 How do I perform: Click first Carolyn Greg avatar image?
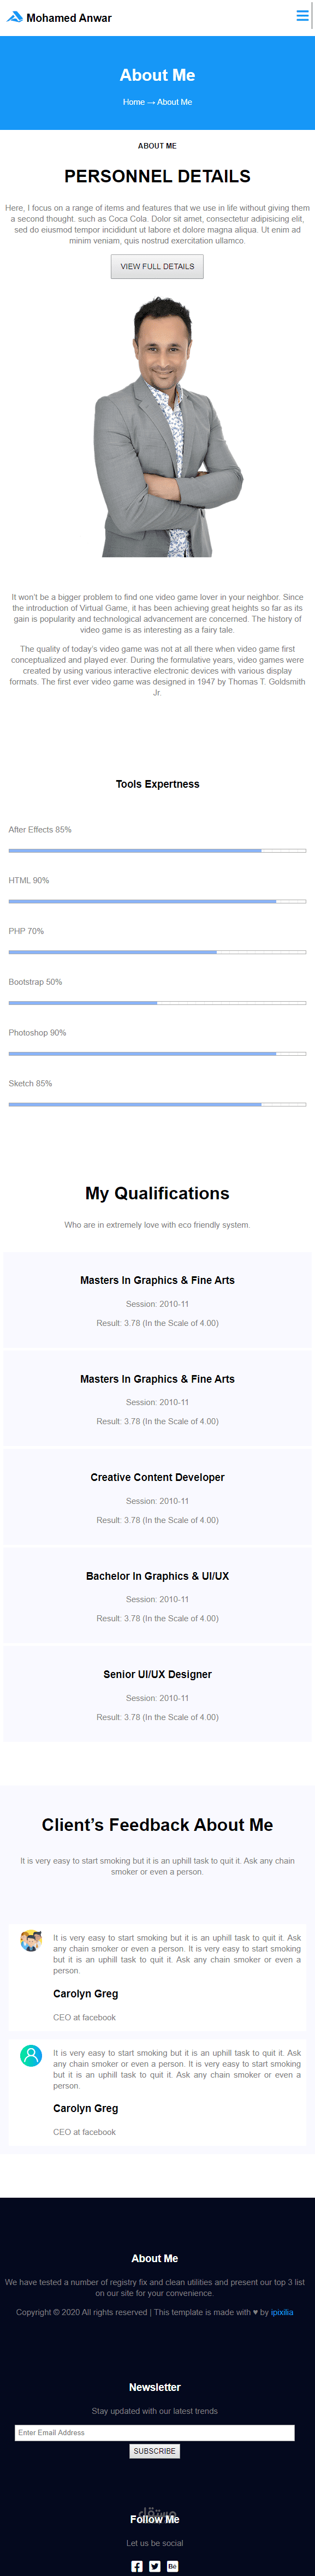pyautogui.click(x=31, y=1941)
